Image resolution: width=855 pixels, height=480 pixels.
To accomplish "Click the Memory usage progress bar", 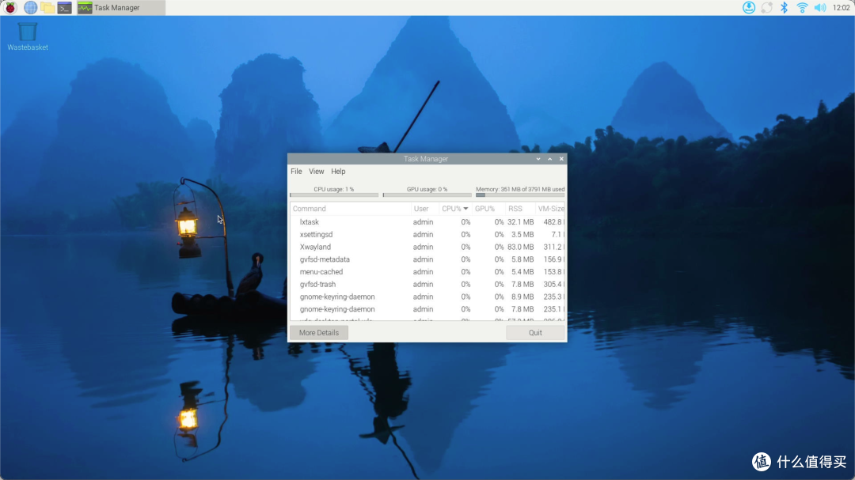I will 520,195.
